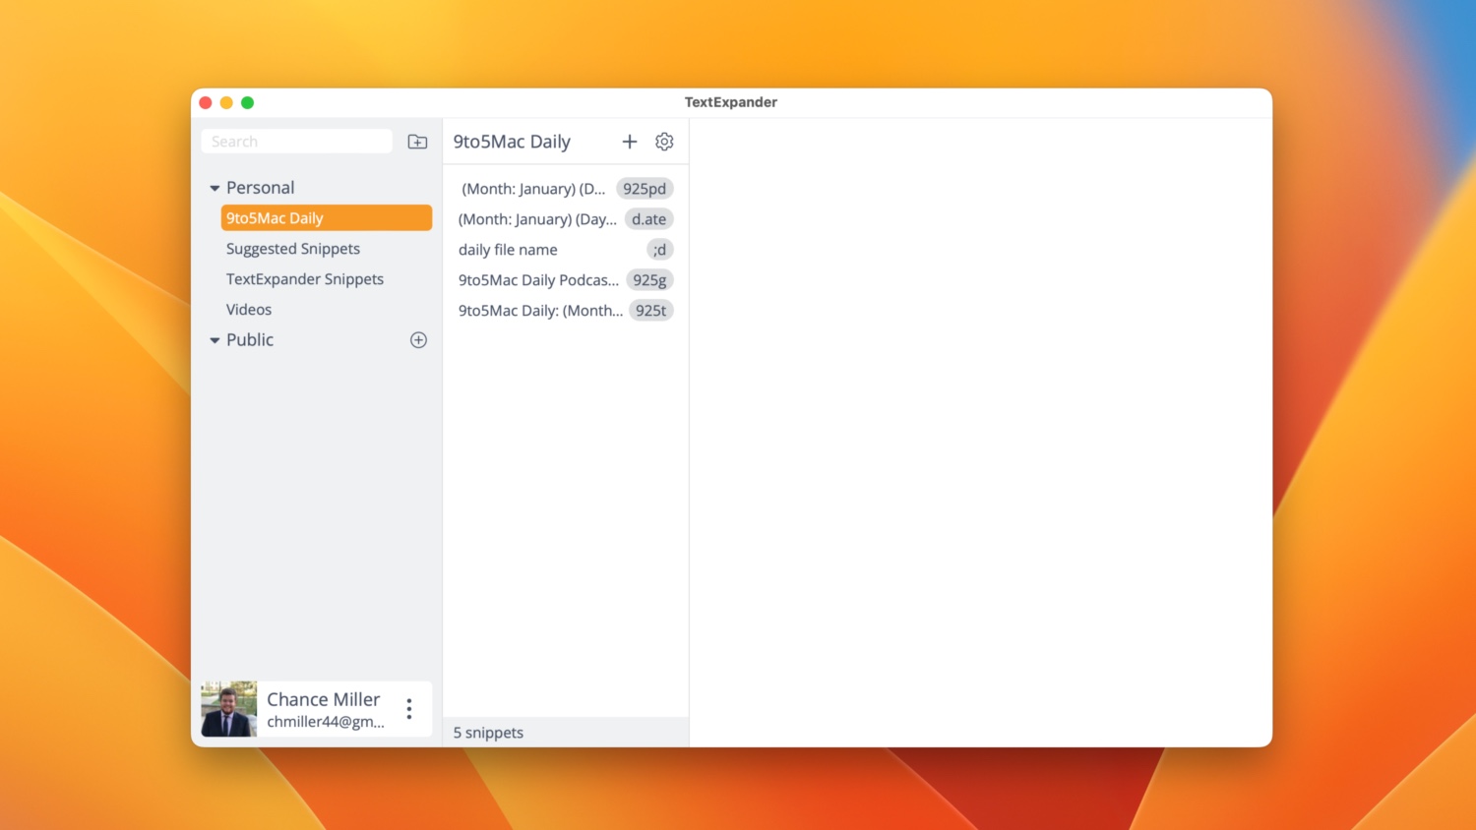1476x830 pixels.
Task: Click the 925t abbreviation badge
Action: click(x=650, y=310)
